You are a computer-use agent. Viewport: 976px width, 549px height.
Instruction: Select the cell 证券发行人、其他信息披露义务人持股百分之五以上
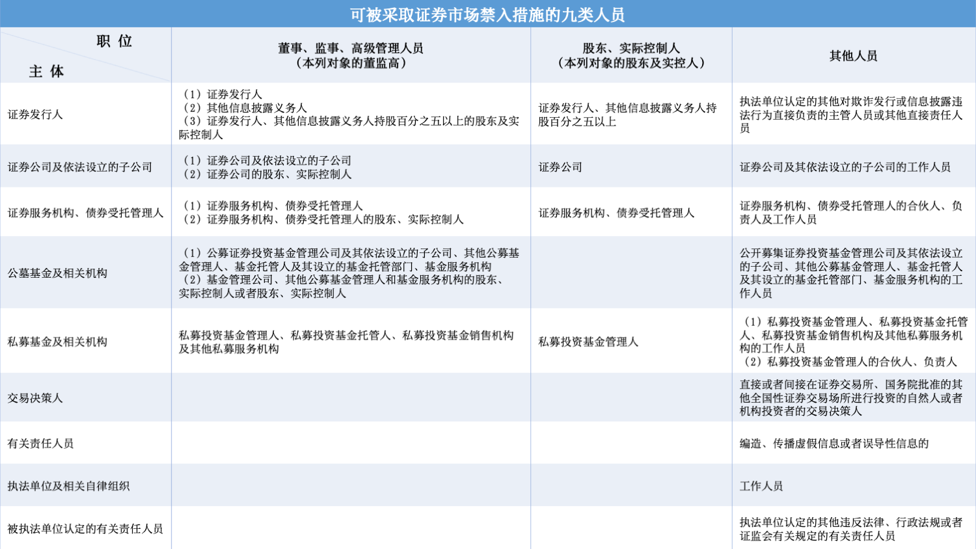(x=627, y=114)
